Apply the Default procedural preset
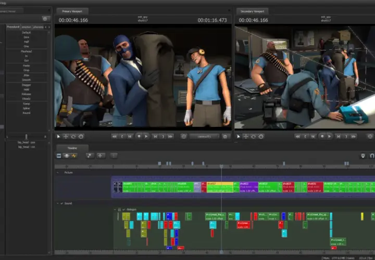Viewport: 375px width, 260px height. click(x=27, y=32)
